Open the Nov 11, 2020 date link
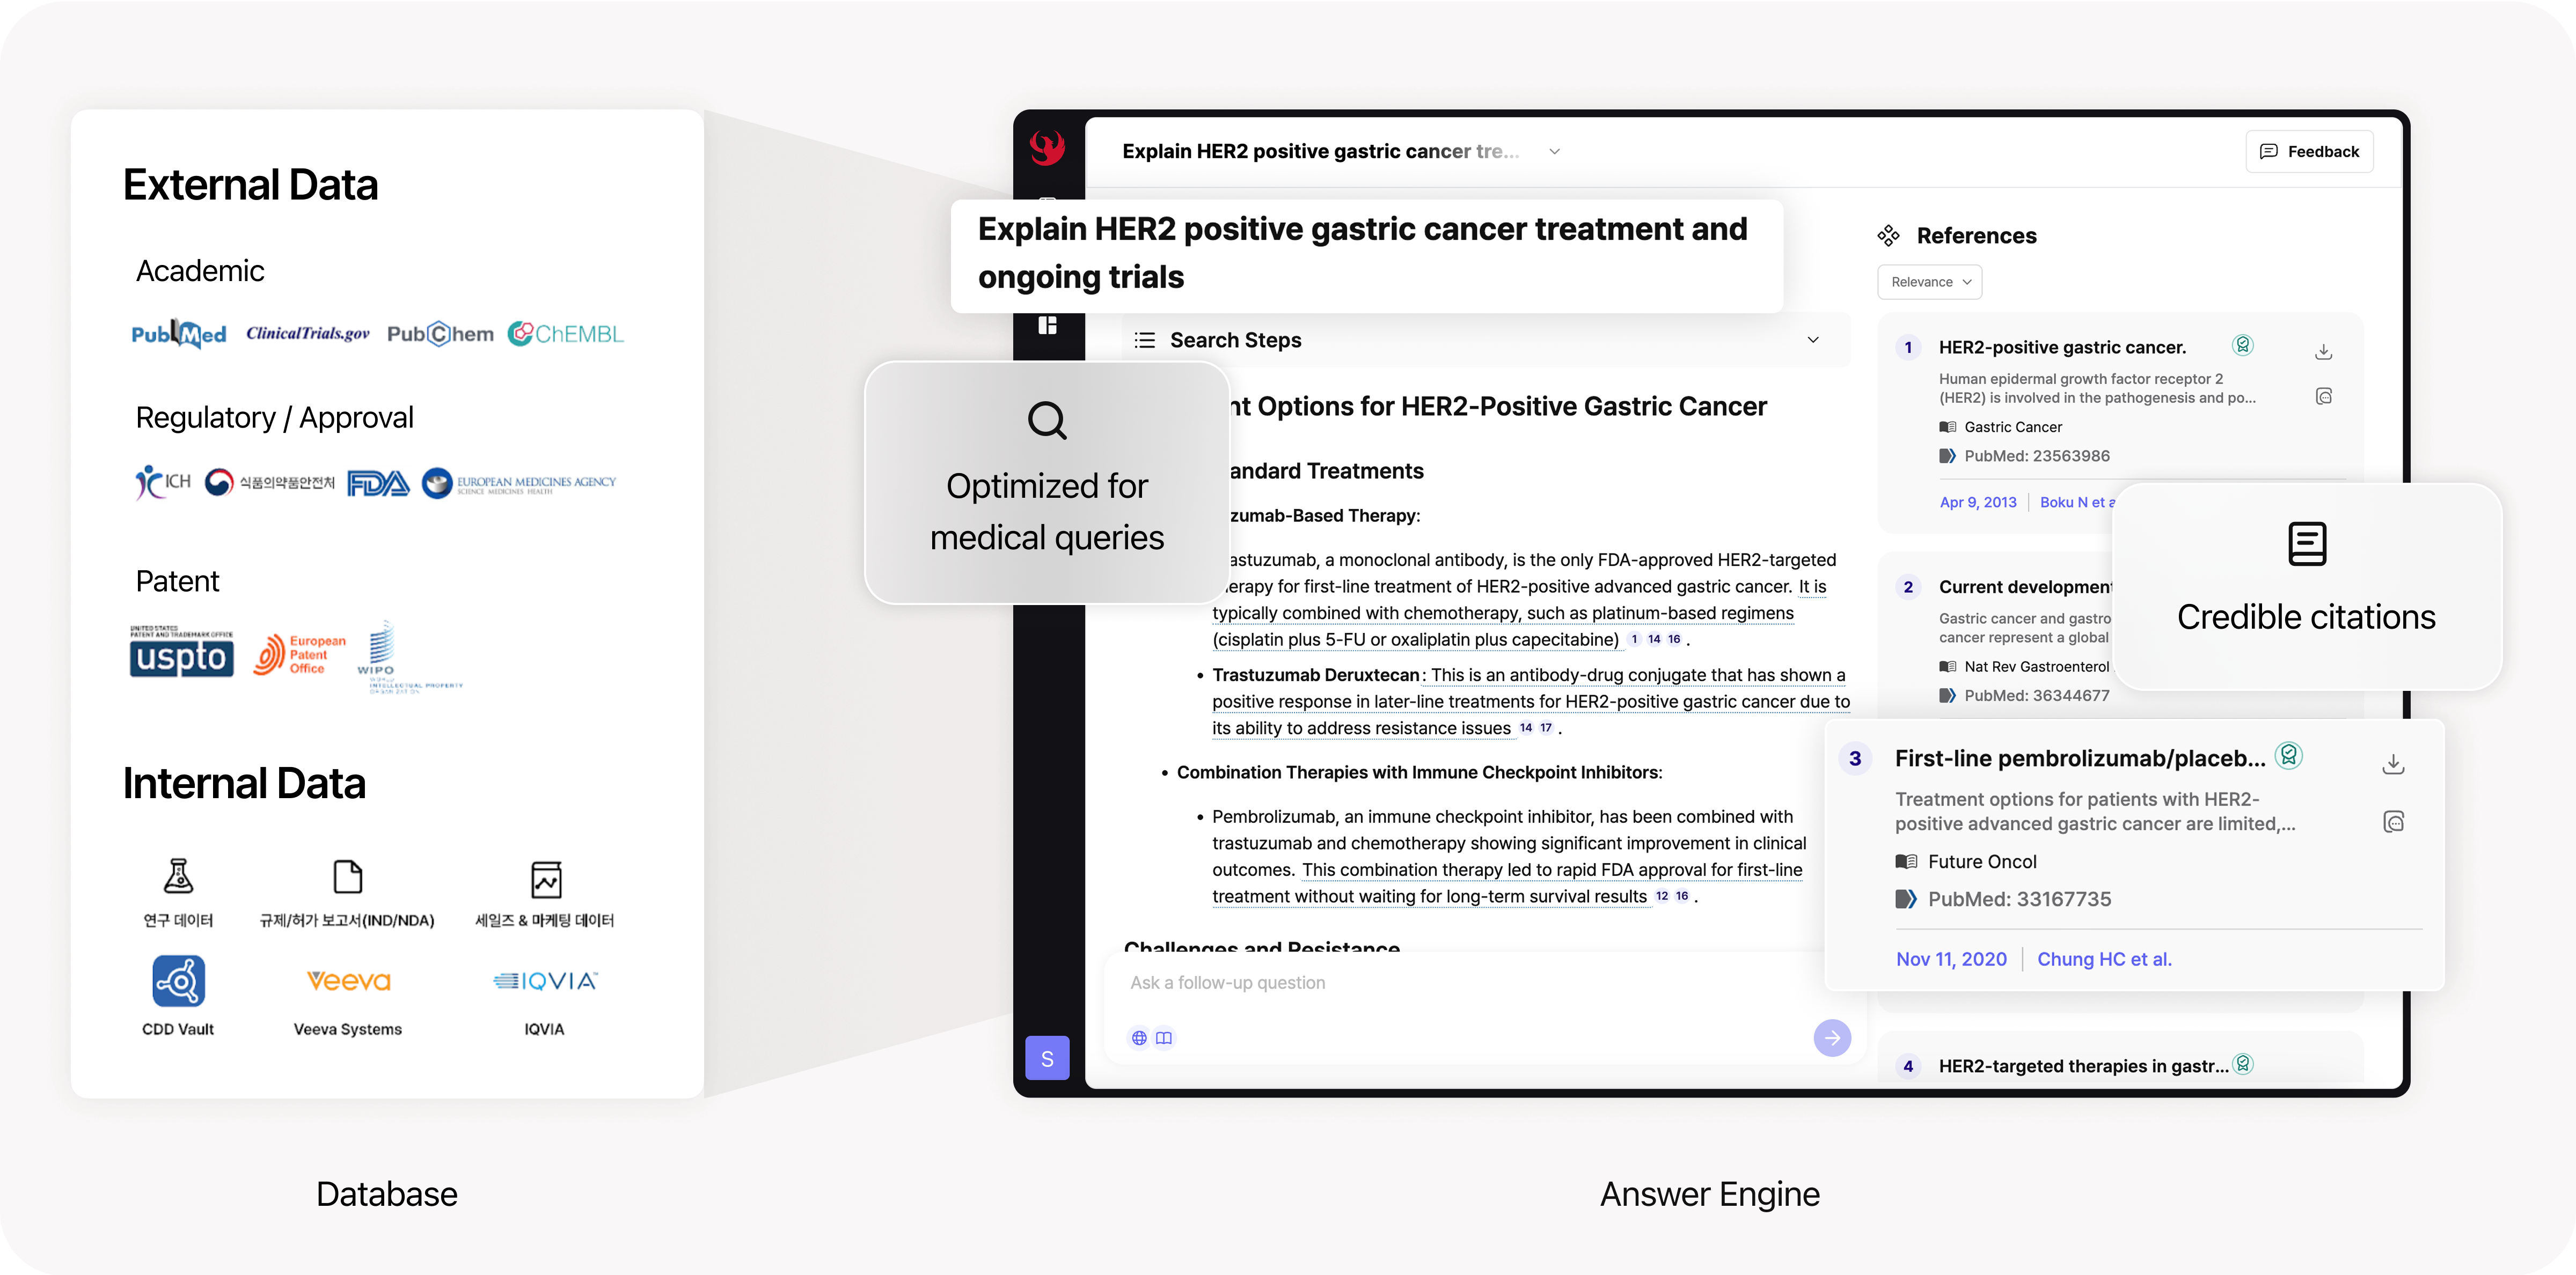Screen dimensions: 2576x1275 (1951, 959)
